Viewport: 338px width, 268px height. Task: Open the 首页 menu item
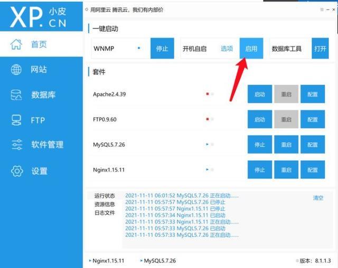(x=41, y=44)
